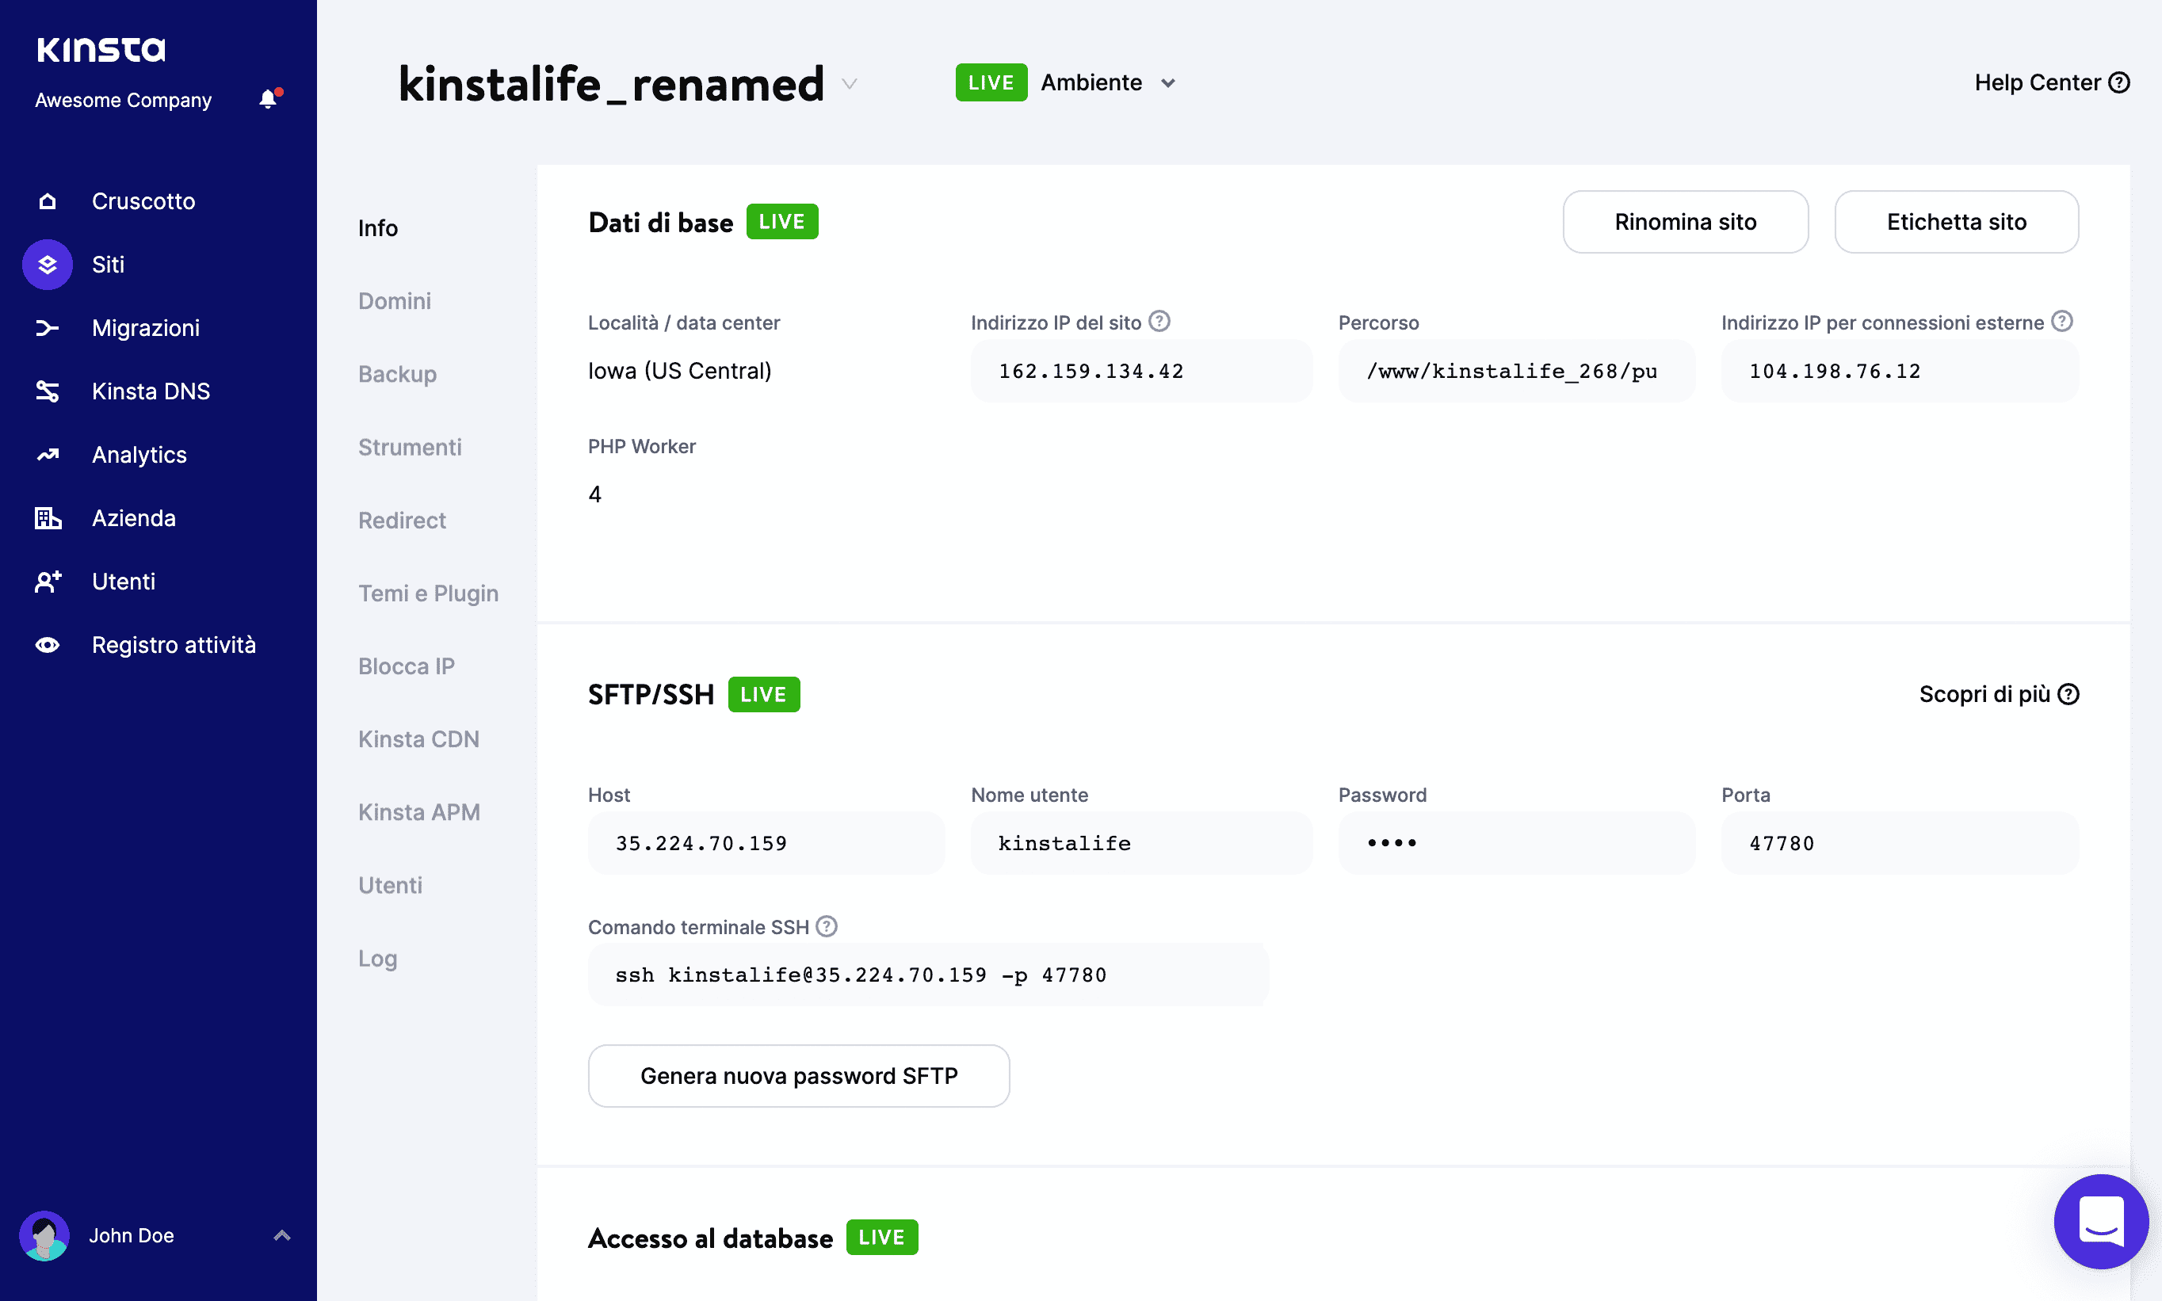Open the Ambiente environment dropdown
Image resolution: width=2162 pixels, height=1301 pixels.
coord(1108,82)
